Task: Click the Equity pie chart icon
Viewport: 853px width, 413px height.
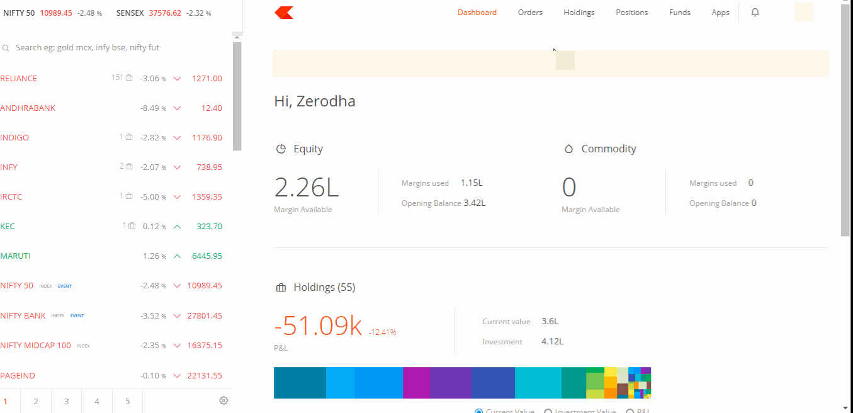Action: coord(281,149)
